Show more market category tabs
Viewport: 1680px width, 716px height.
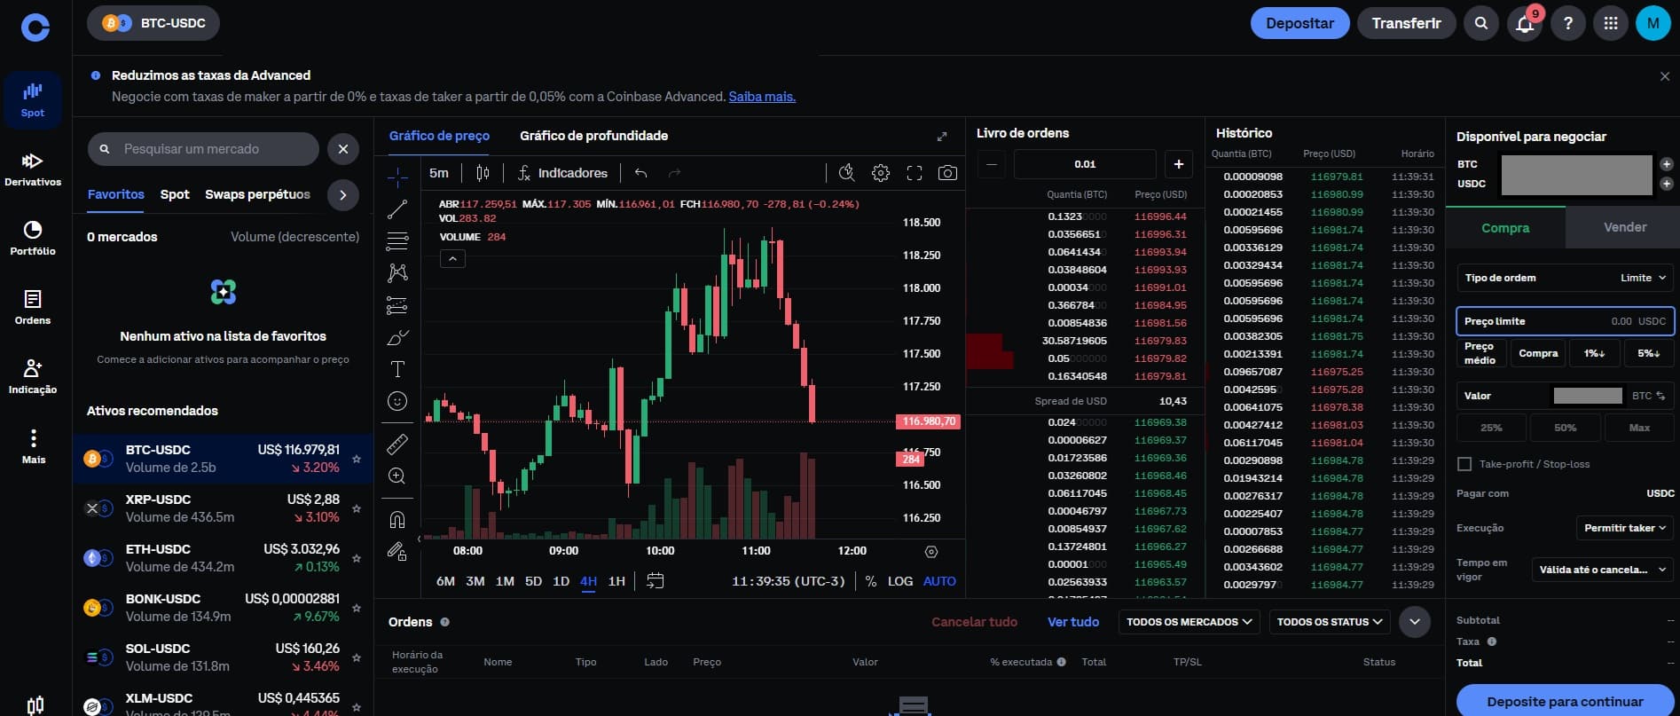343,194
